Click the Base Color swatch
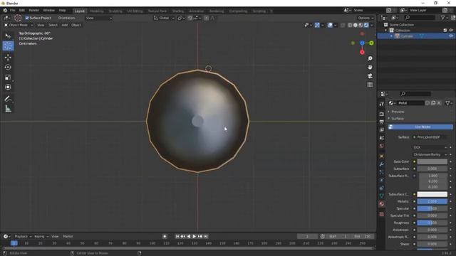This screenshot has height=256, width=456. 432,161
